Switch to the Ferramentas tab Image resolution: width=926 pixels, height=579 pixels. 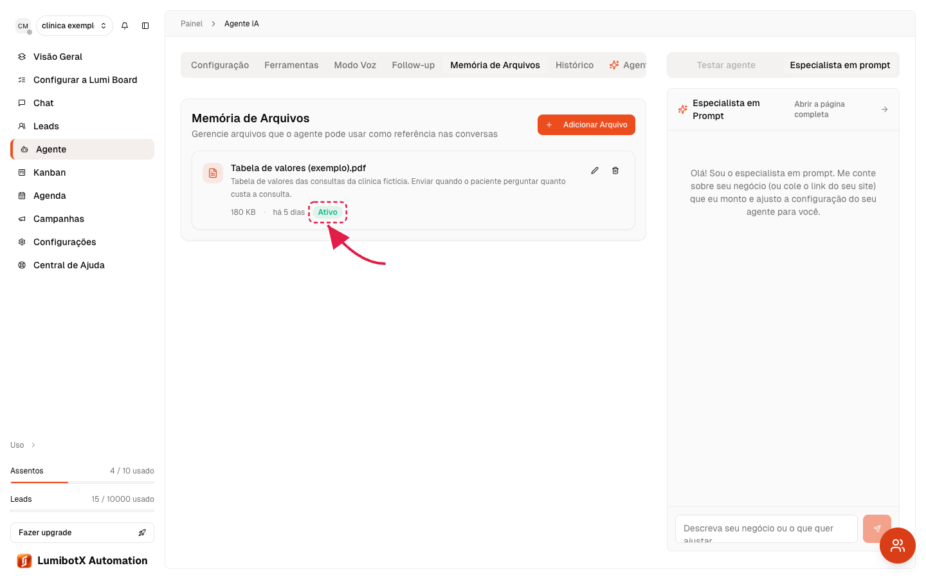291,65
